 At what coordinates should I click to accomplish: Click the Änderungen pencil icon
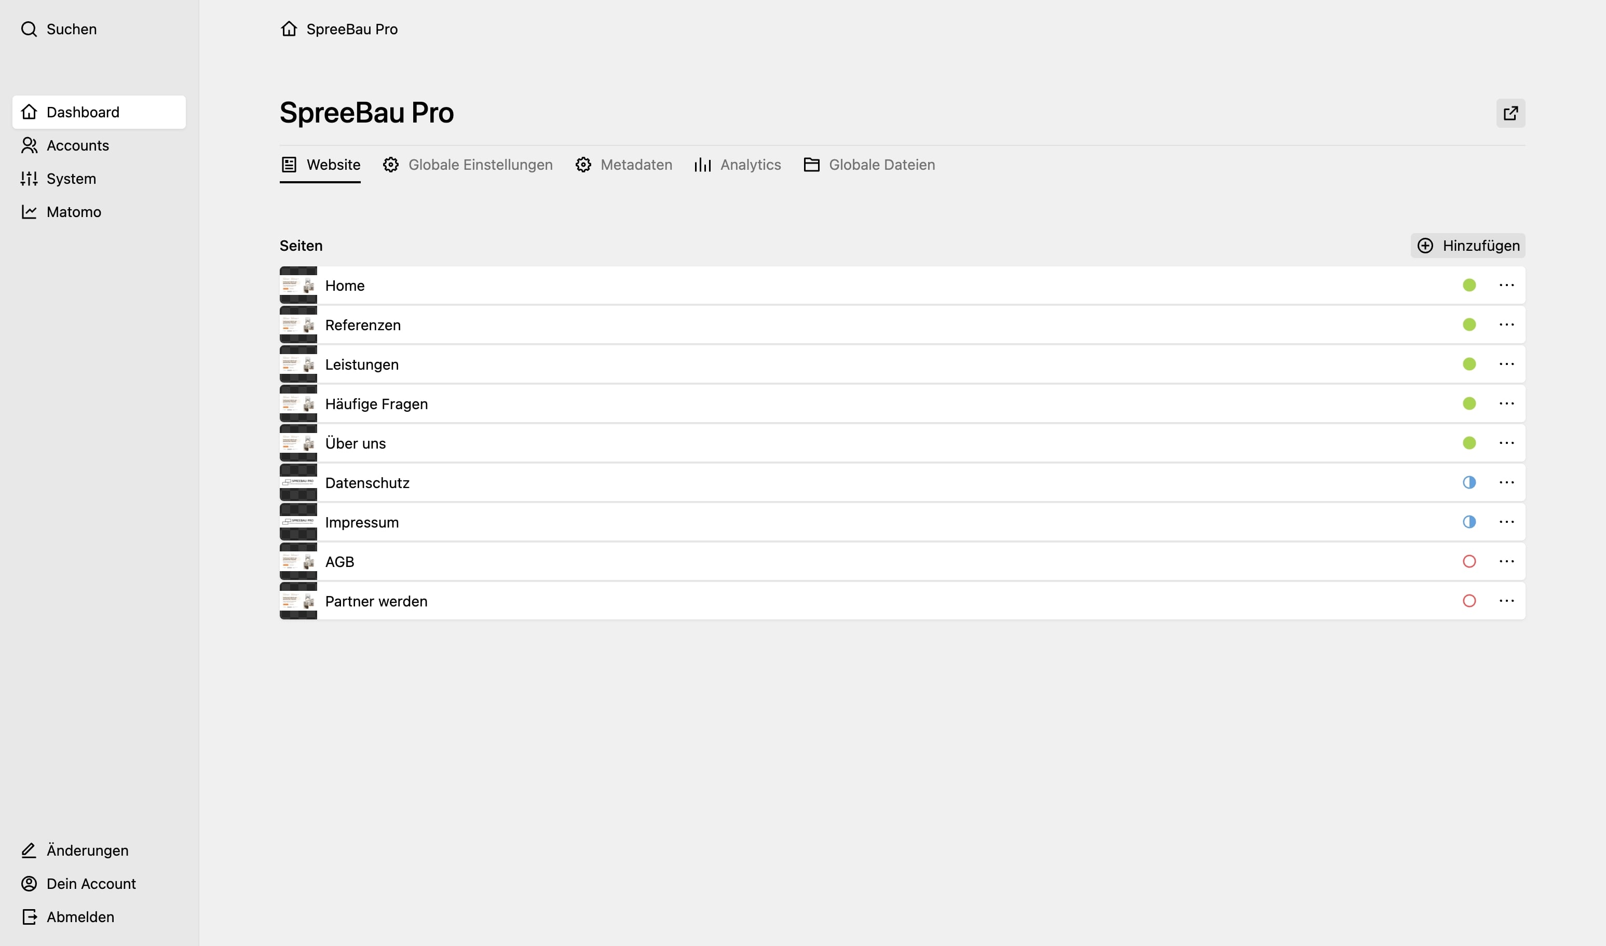(x=29, y=850)
